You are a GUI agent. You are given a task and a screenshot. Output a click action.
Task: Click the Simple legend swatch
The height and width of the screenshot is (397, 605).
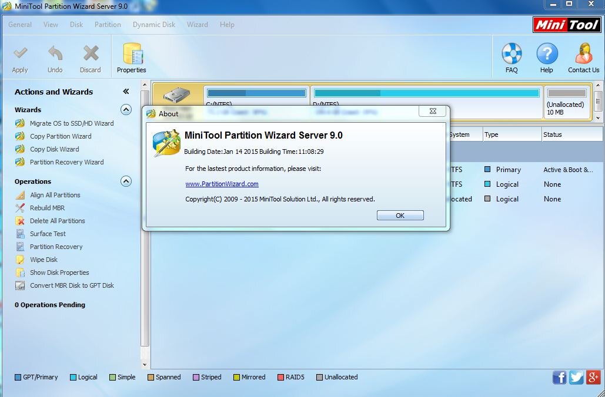pyautogui.click(x=112, y=378)
